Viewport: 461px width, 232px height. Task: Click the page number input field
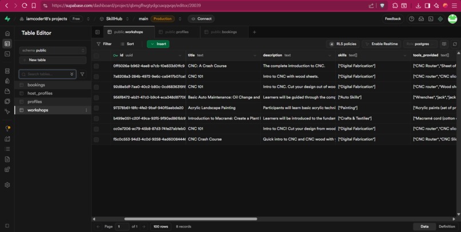(x=122, y=227)
